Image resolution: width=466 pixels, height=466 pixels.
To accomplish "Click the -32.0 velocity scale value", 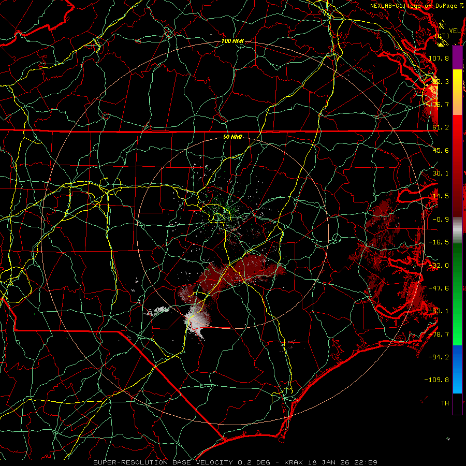I will click(439, 266).
